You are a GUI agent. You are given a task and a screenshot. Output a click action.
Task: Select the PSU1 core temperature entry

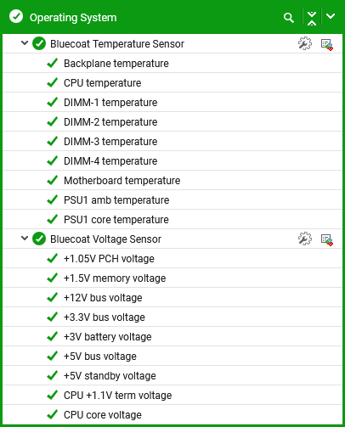(x=172, y=219)
